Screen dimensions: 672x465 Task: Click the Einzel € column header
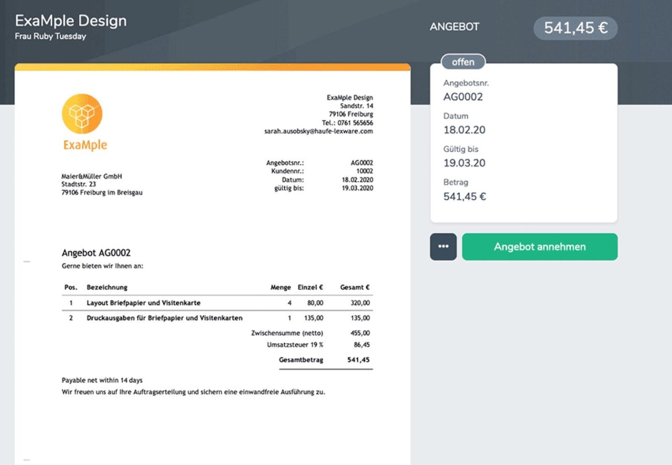pos(310,287)
